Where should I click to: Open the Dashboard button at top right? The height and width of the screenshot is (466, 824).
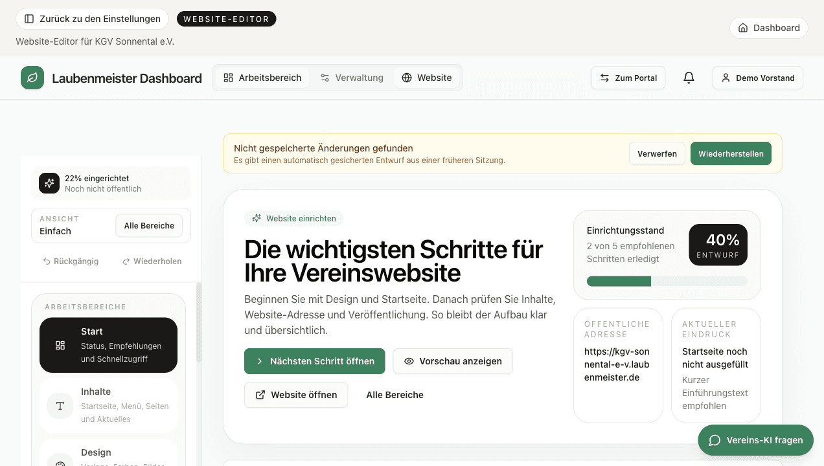point(769,28)
